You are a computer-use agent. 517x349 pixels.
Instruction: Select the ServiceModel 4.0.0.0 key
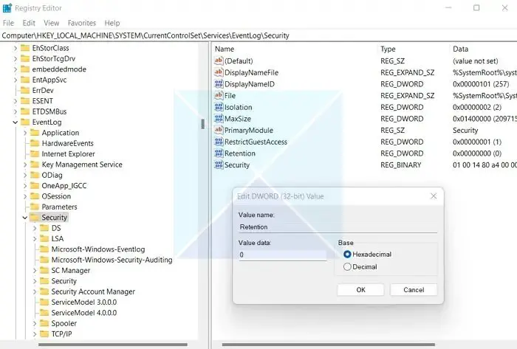[x=84, y=313]
